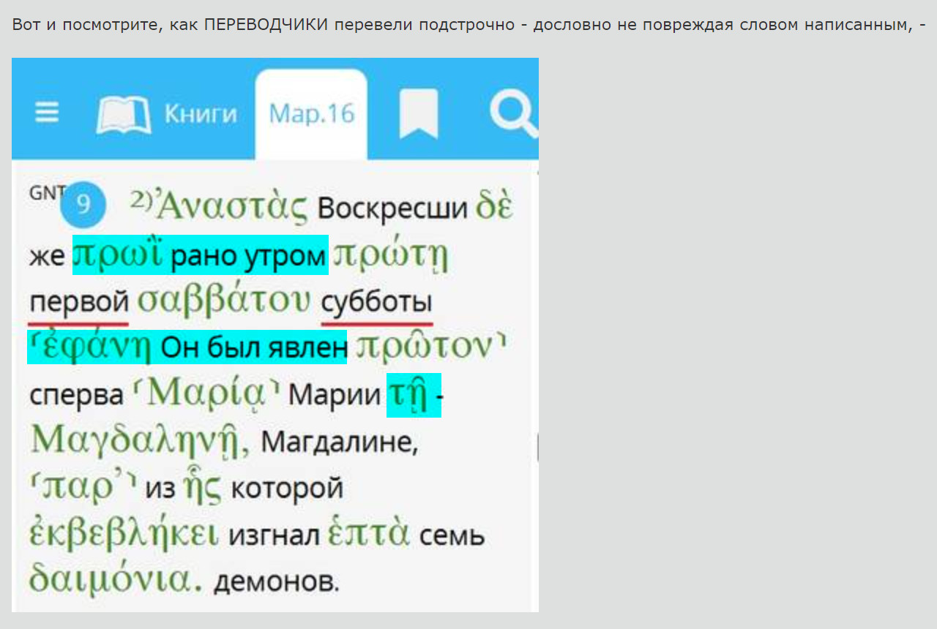
Task: Click phrase Он был явлен
Action: 253,349
